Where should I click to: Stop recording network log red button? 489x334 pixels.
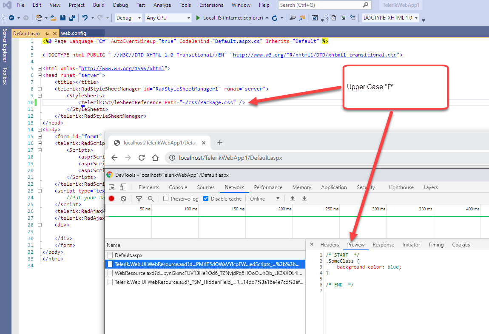coord(111,198)
